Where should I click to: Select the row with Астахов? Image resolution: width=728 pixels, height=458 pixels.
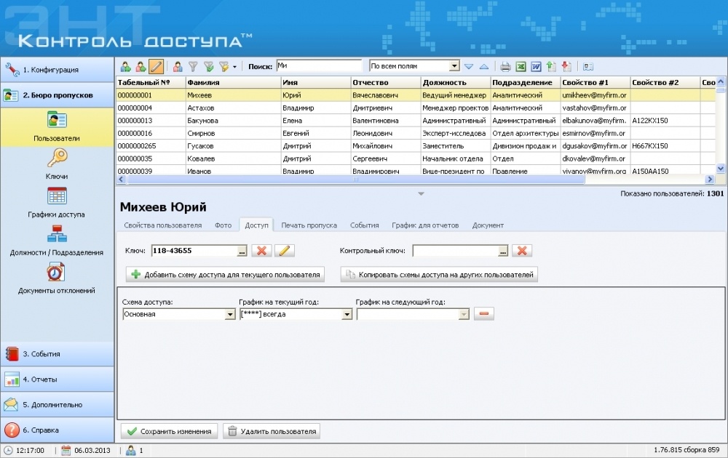[x=416, y=108]
